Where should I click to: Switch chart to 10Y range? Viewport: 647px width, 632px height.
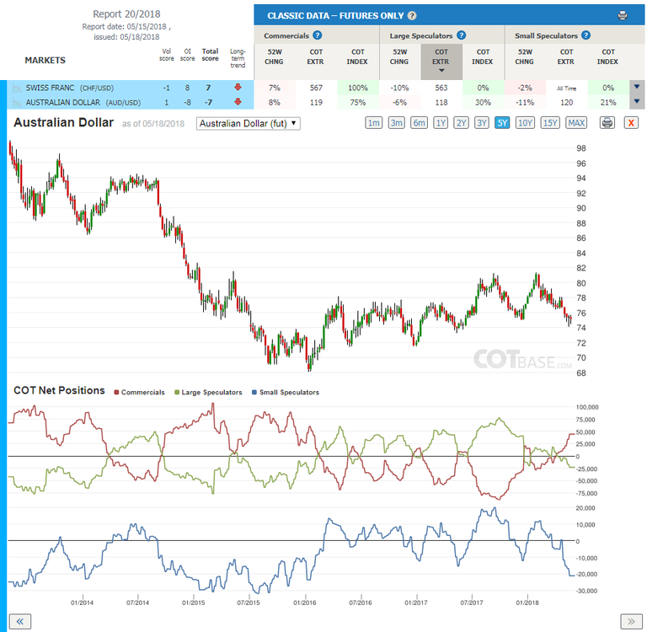pos(525,123)
